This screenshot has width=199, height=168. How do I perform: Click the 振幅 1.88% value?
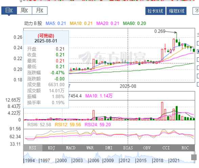point(58,97)
